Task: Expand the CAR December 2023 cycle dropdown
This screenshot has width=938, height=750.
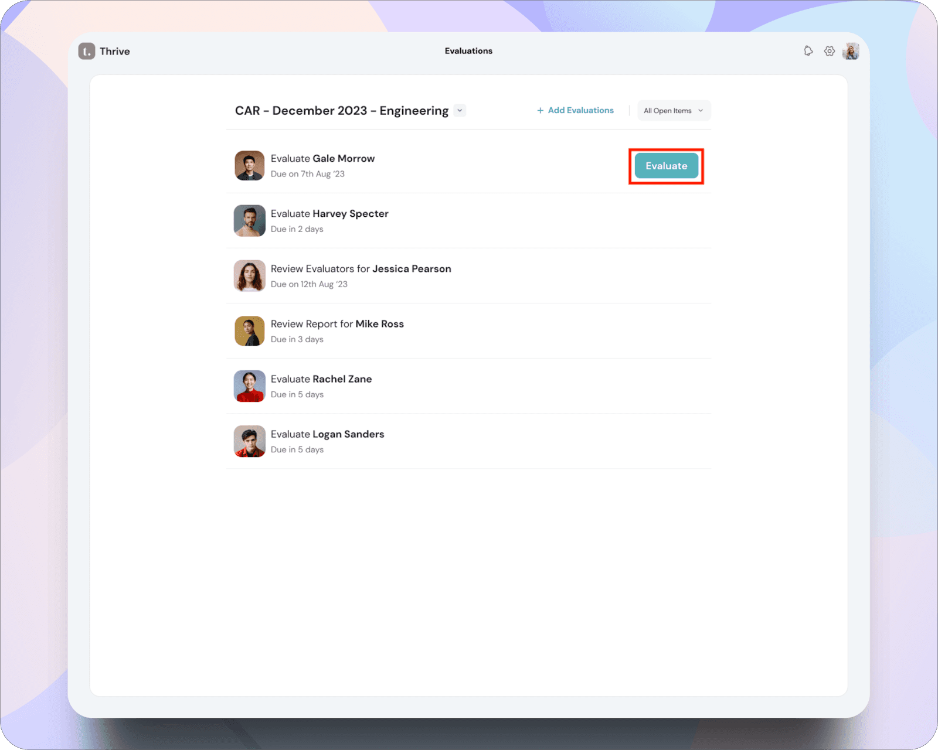Action: pyautogui.click(x=460, y=110)
